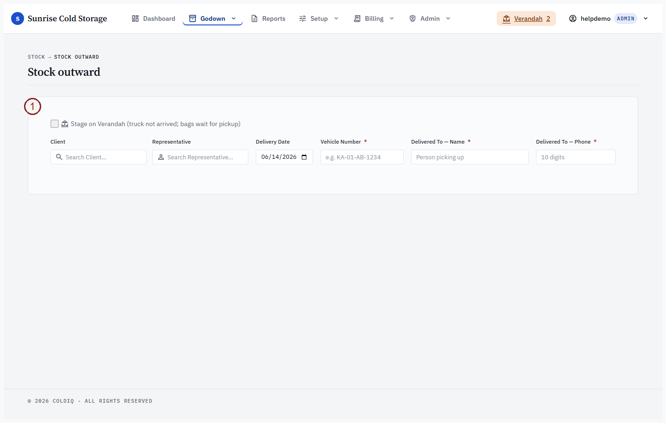Click the Billing receipt icon
The image size is (666, 423).
tap(357, 18)
